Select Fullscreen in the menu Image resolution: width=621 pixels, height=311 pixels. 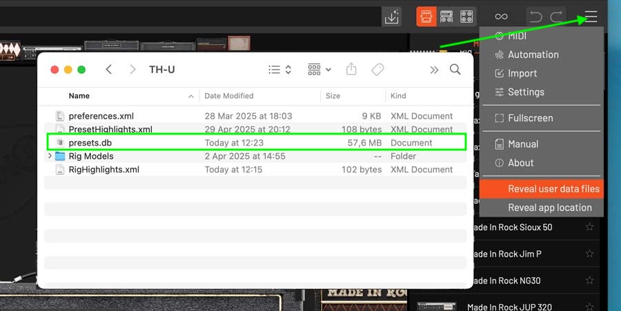542,118
